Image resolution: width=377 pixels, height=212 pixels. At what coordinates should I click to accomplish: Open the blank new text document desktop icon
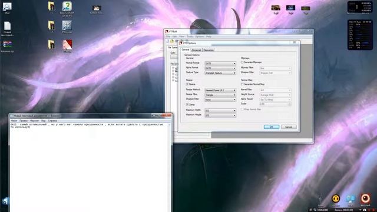7,26
